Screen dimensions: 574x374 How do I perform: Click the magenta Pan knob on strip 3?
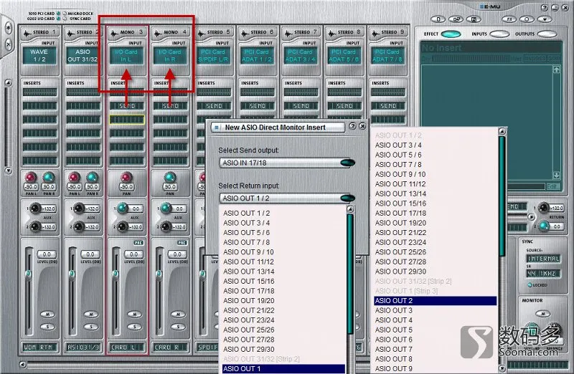(x=126, y=178)
